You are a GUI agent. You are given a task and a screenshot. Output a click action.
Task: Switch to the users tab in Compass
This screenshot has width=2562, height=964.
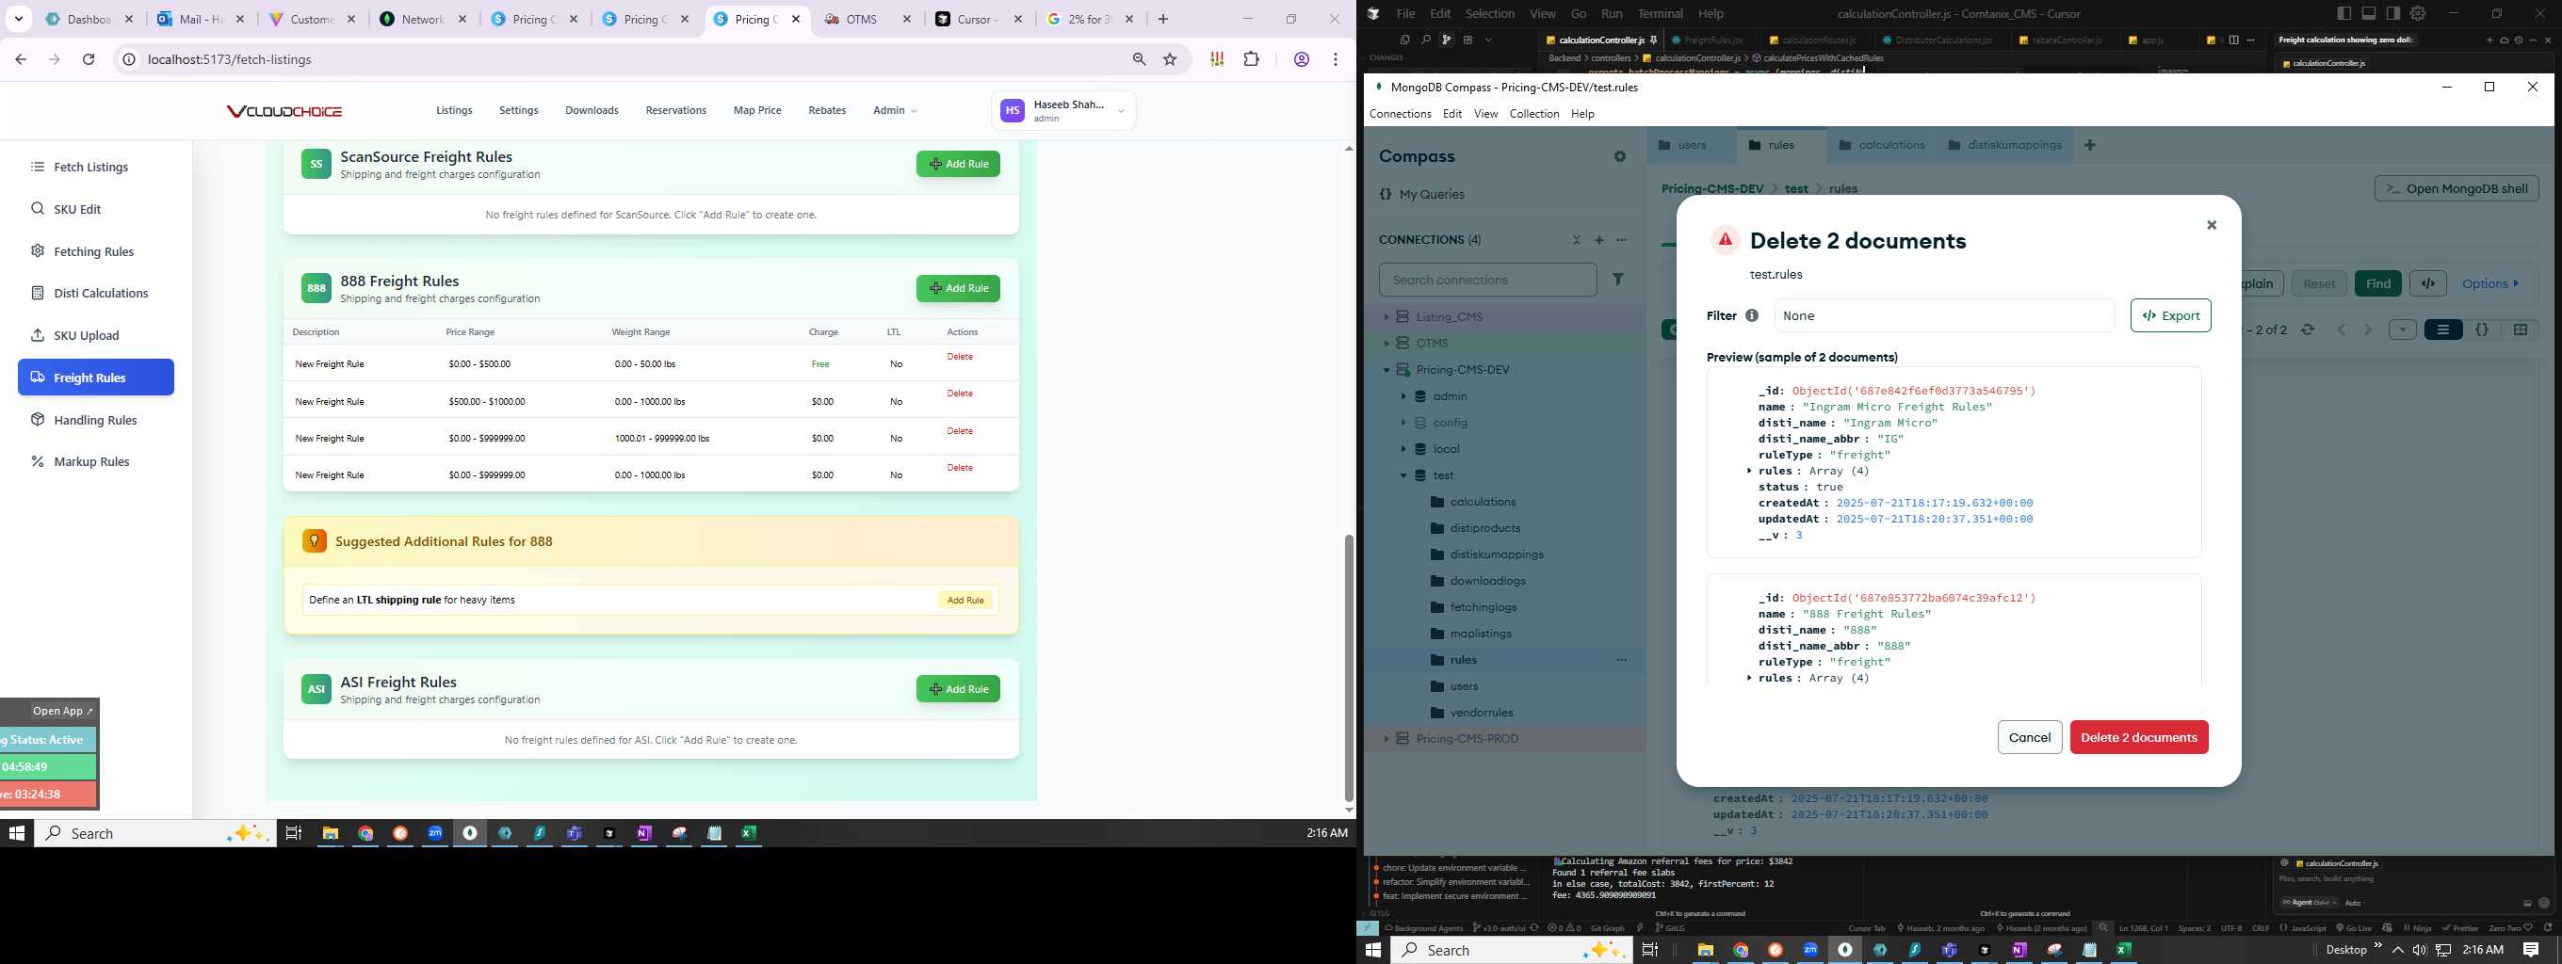tap(1691, 145)
